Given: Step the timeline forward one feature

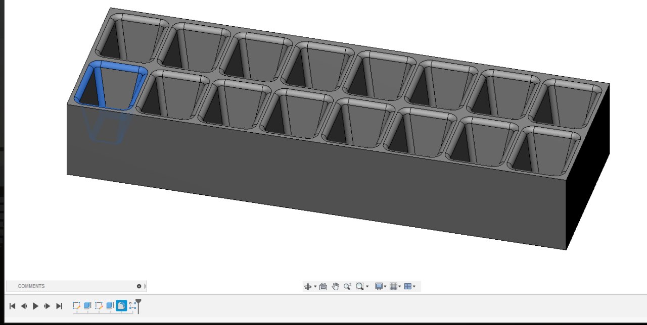Looking at the screenshot, I should (47, 306).
